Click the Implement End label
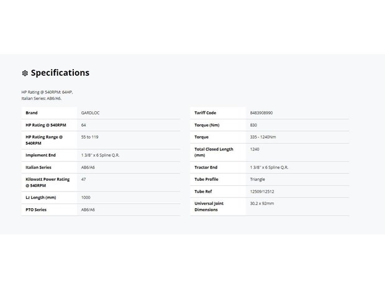 coord(41,155)
